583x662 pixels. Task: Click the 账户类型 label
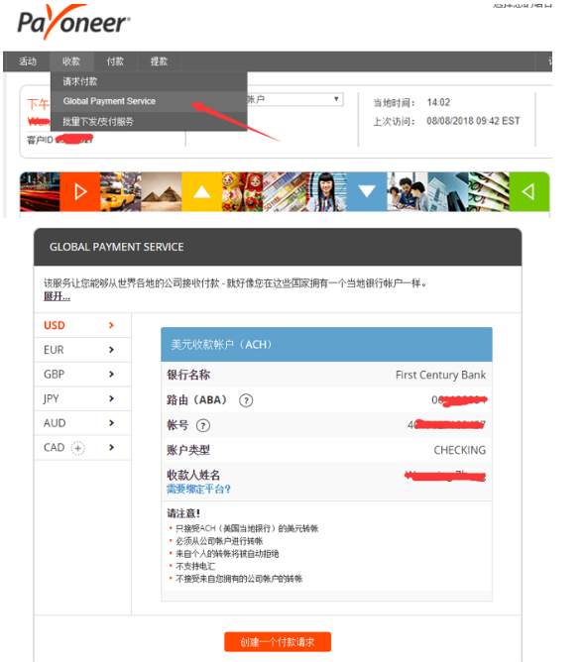click(x=188, y=450)
